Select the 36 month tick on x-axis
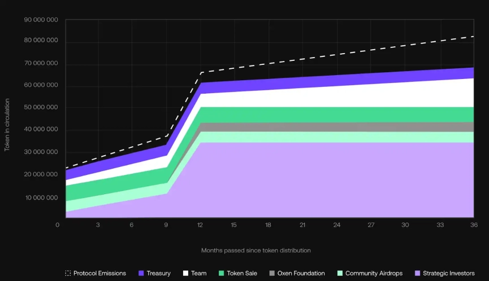The height and width of the screenshot is (281, 489). click(474, 225)
